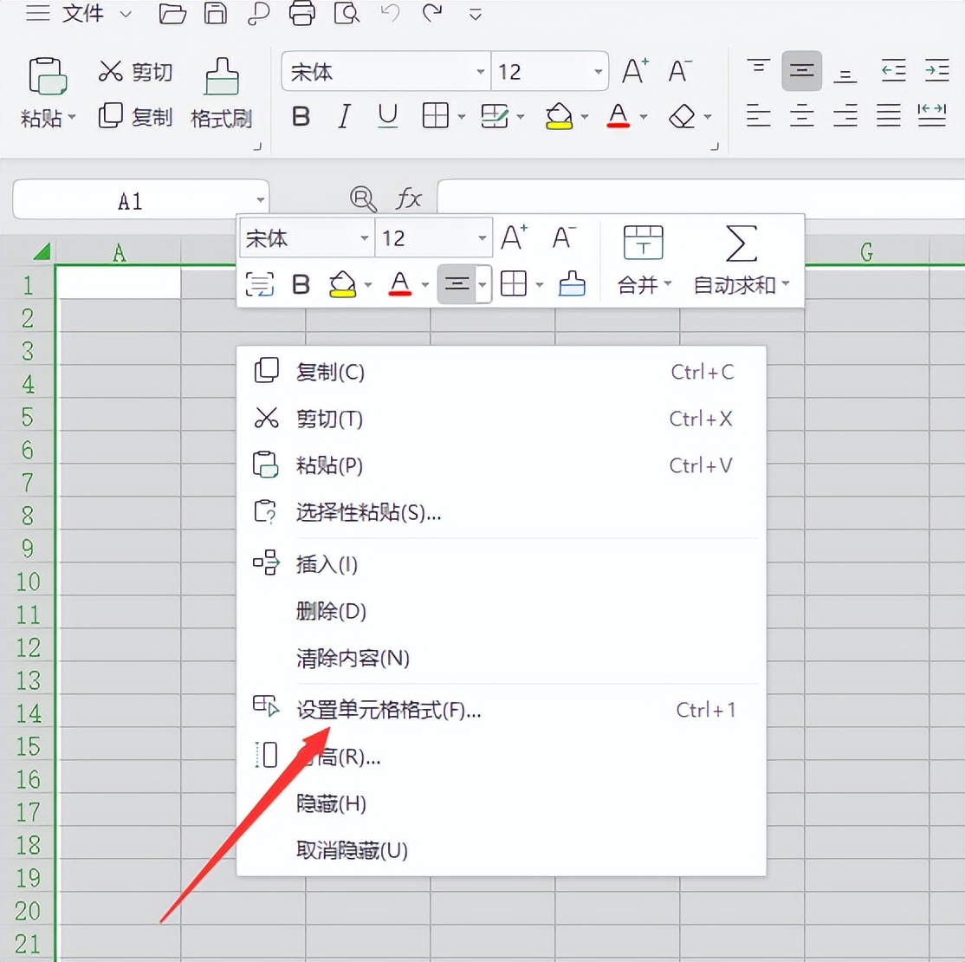Screen dimensions: 965x962
Task: Click the print preview icon
Action: (347, 13)
